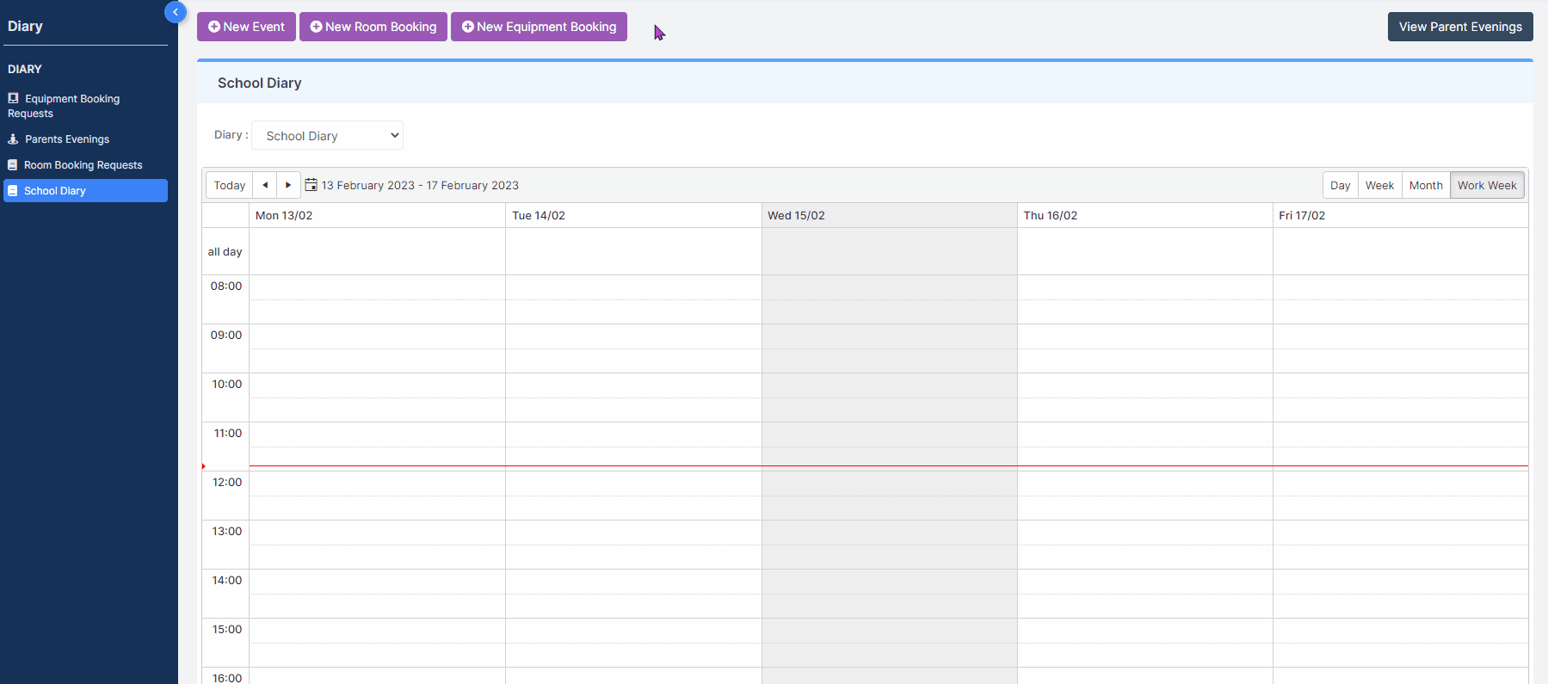Click the Tue 14/02 column header
Image resolution: width=1548 pixels, height=684 pixels.
click(633, 215)
